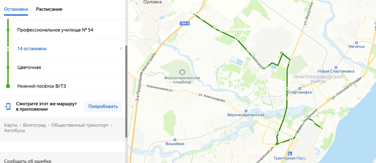
Task: Open the Автобусы breadcrumb link
Action: 15,130
